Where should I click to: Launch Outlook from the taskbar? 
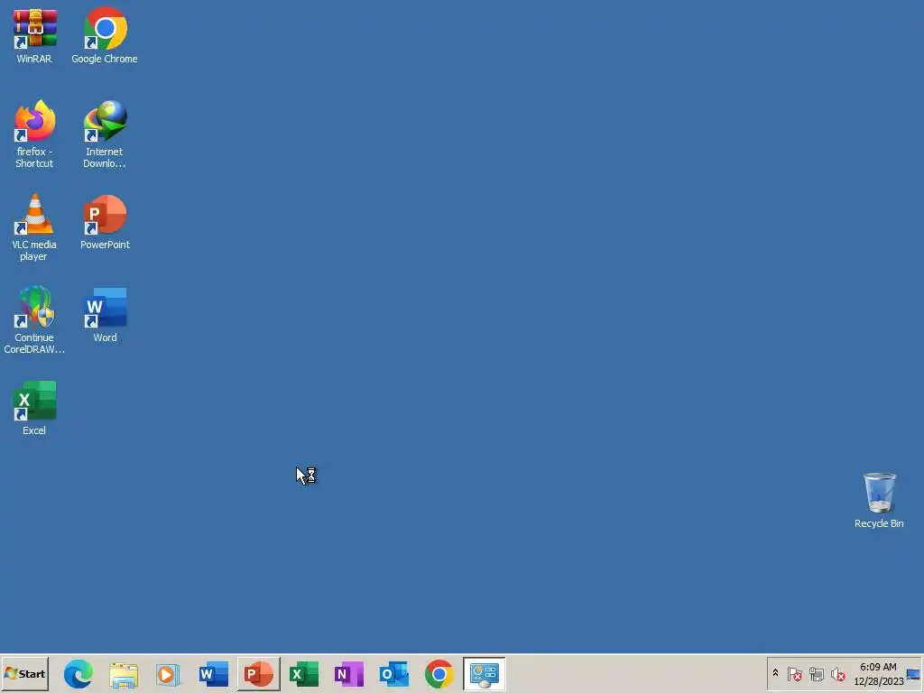394,674
